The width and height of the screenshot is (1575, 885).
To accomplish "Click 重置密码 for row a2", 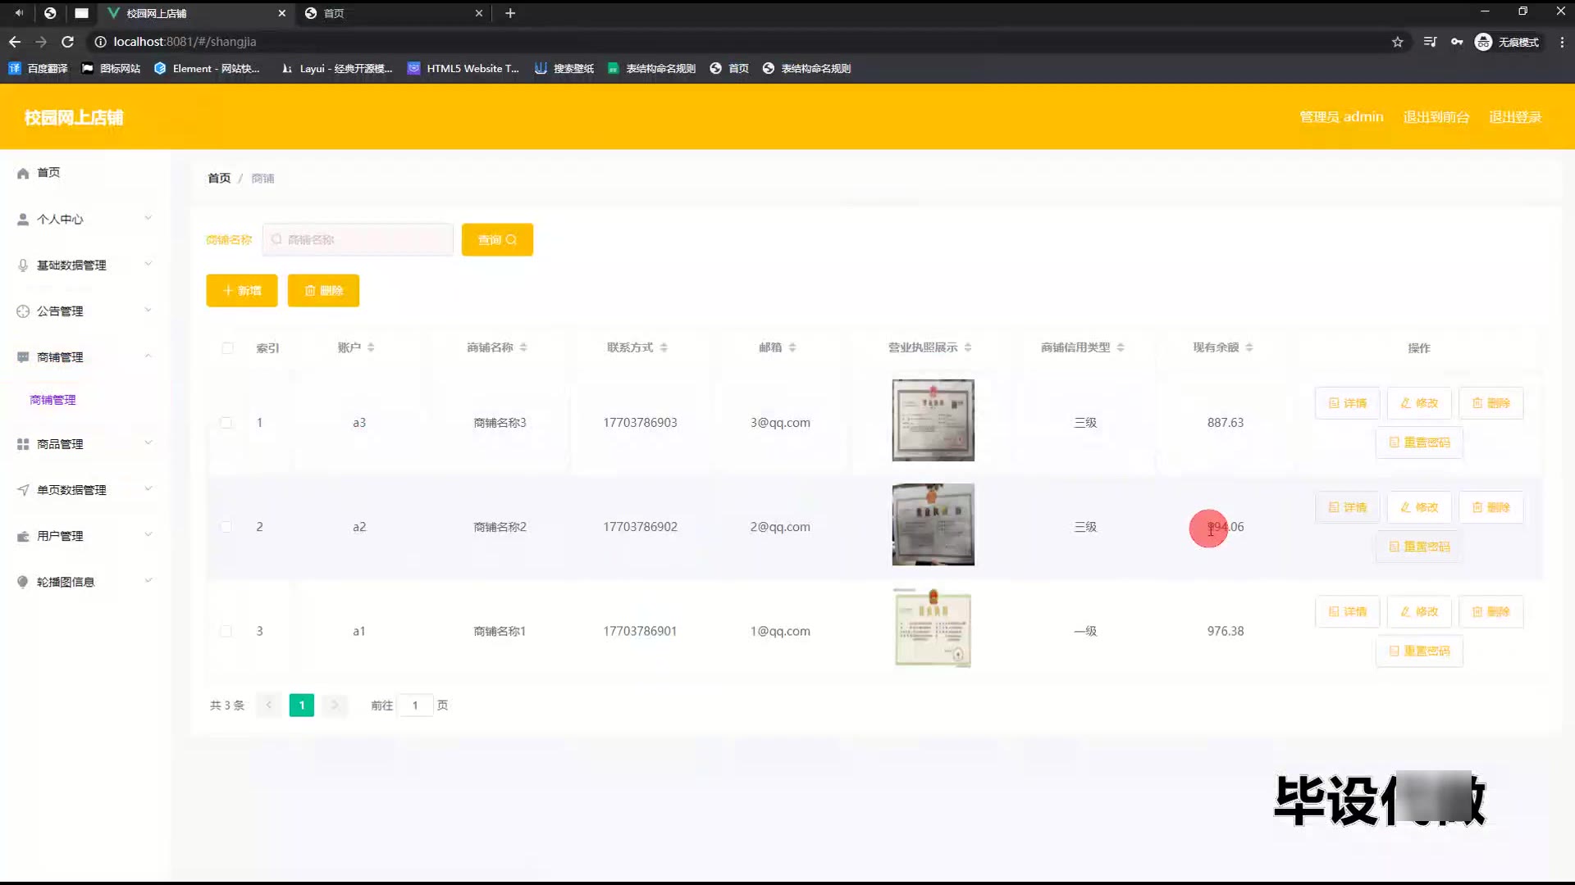I will coord(1419,547).
